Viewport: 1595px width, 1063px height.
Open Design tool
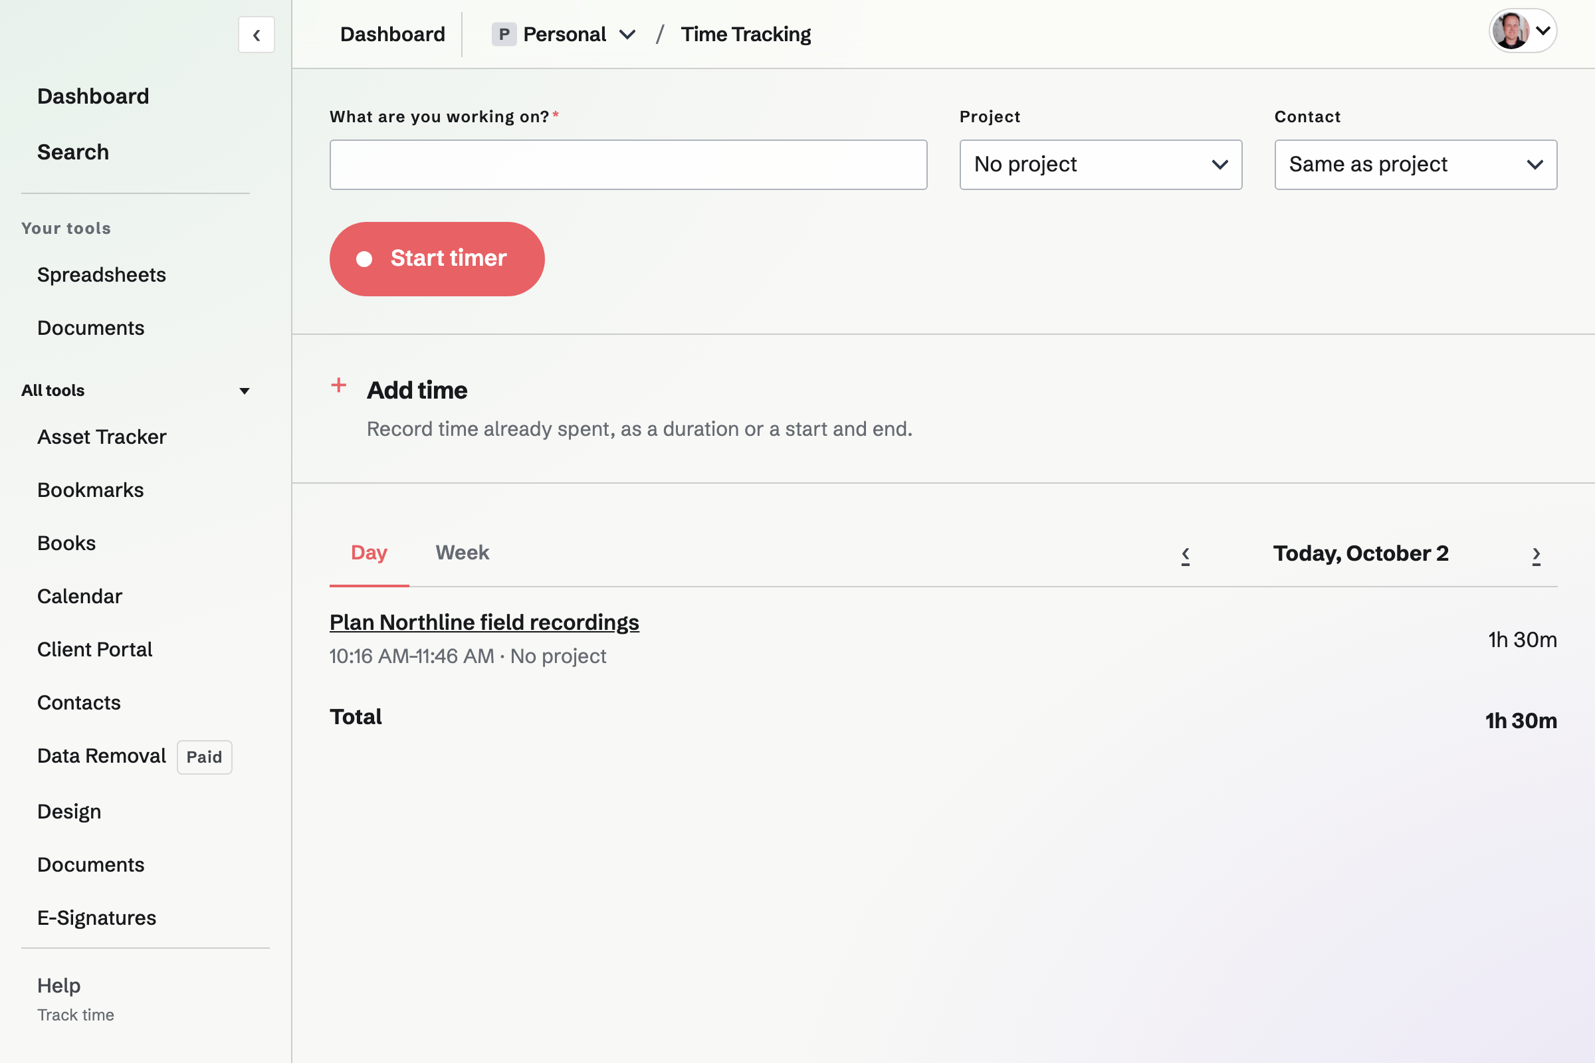(69, 811)
